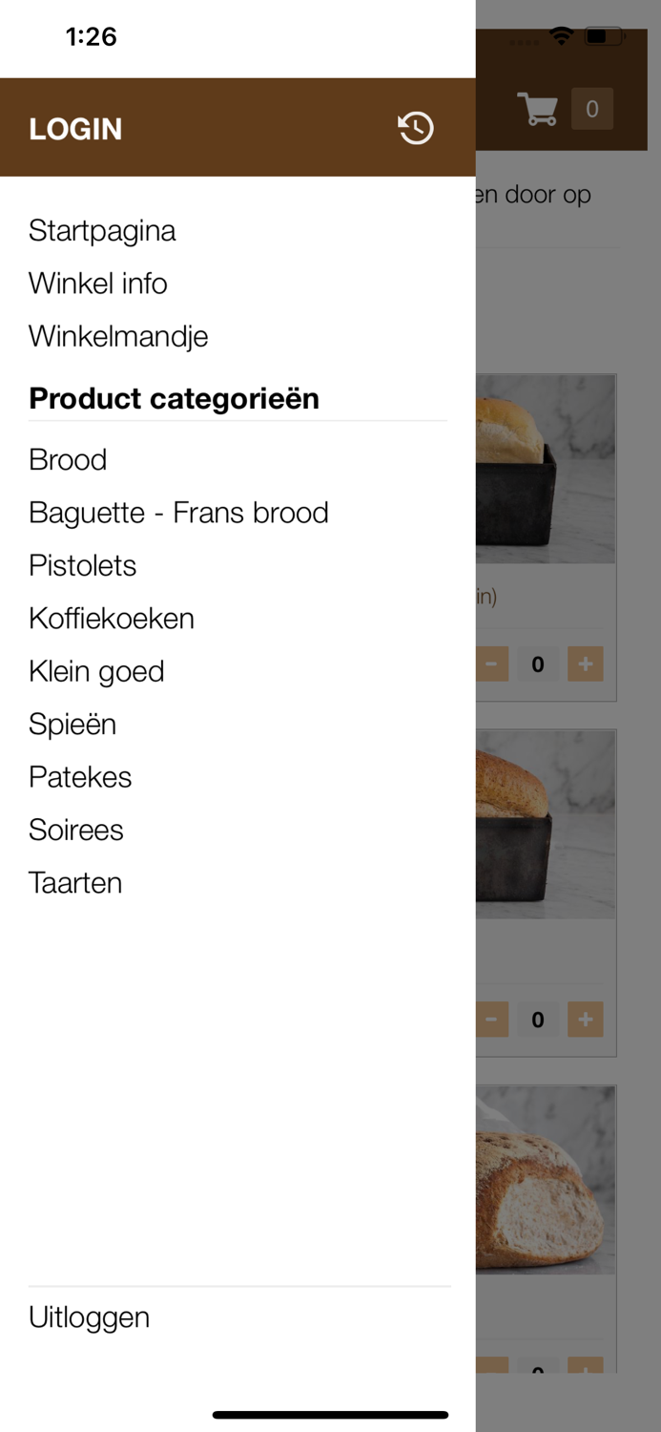Click the cart item count badge
Viewport: 661px width, 1432px height.
[592, 109]
